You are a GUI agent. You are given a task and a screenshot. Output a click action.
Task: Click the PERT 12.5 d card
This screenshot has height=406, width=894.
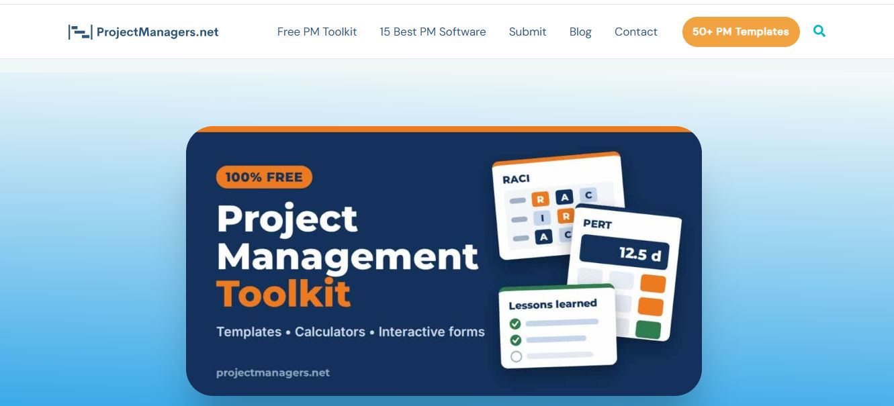624,272
